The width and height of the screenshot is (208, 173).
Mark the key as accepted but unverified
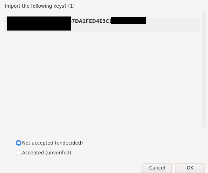(x=19, y=153)
